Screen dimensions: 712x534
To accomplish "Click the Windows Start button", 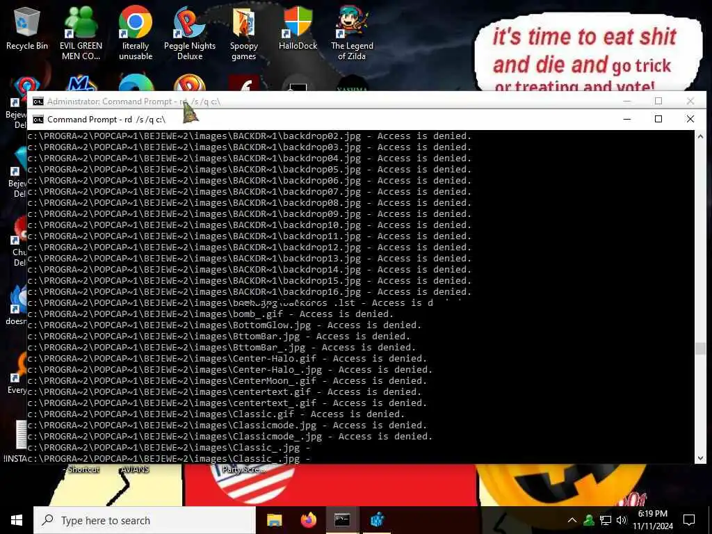I will 17,520.
